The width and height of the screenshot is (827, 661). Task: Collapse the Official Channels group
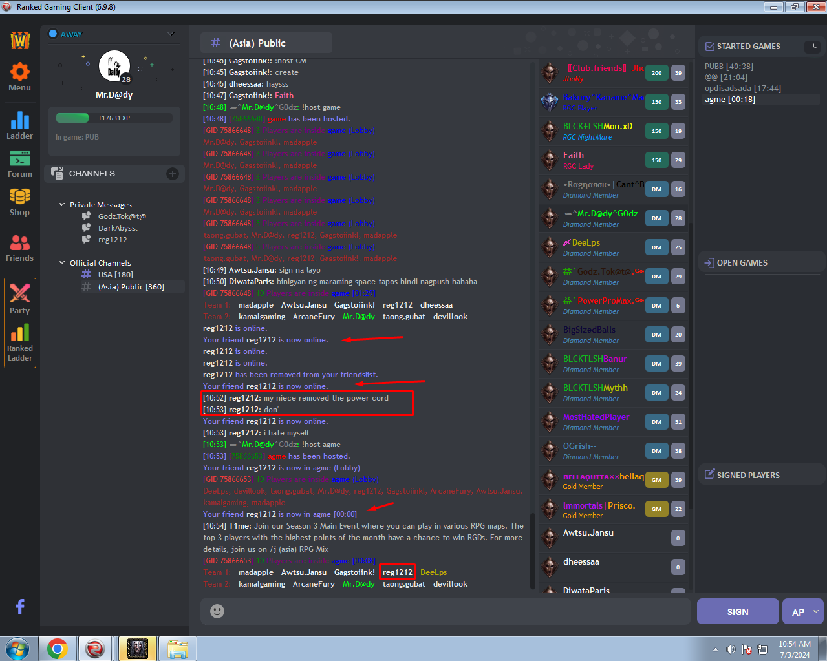(x=62, y=263)
